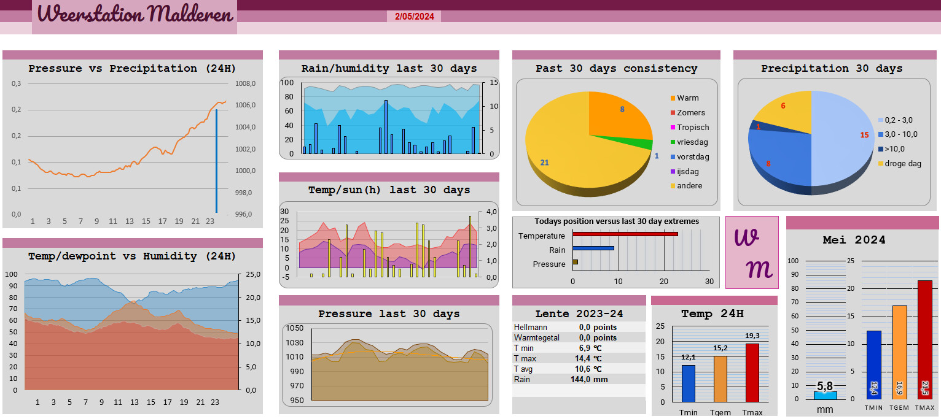Click the Pressure last 30 days title
The height and width of the screenshot is (419, 941).
389,314
